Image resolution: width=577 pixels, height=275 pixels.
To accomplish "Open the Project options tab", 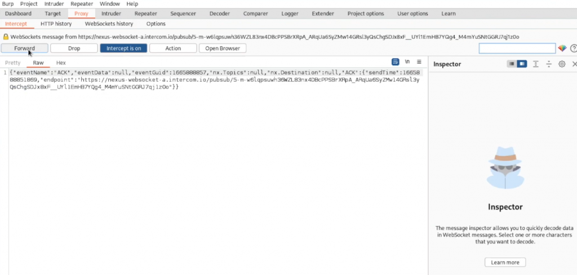I will click(x=365, y=14).
